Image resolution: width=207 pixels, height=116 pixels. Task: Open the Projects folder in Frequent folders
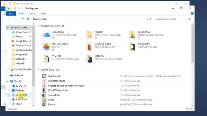[x=89, y=35]
